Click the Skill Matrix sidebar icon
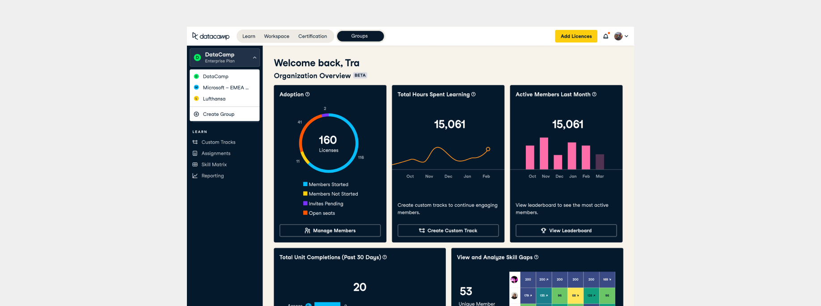Viewport: 821px width, 306px height. pyautogui.click(x=195, y=165)
